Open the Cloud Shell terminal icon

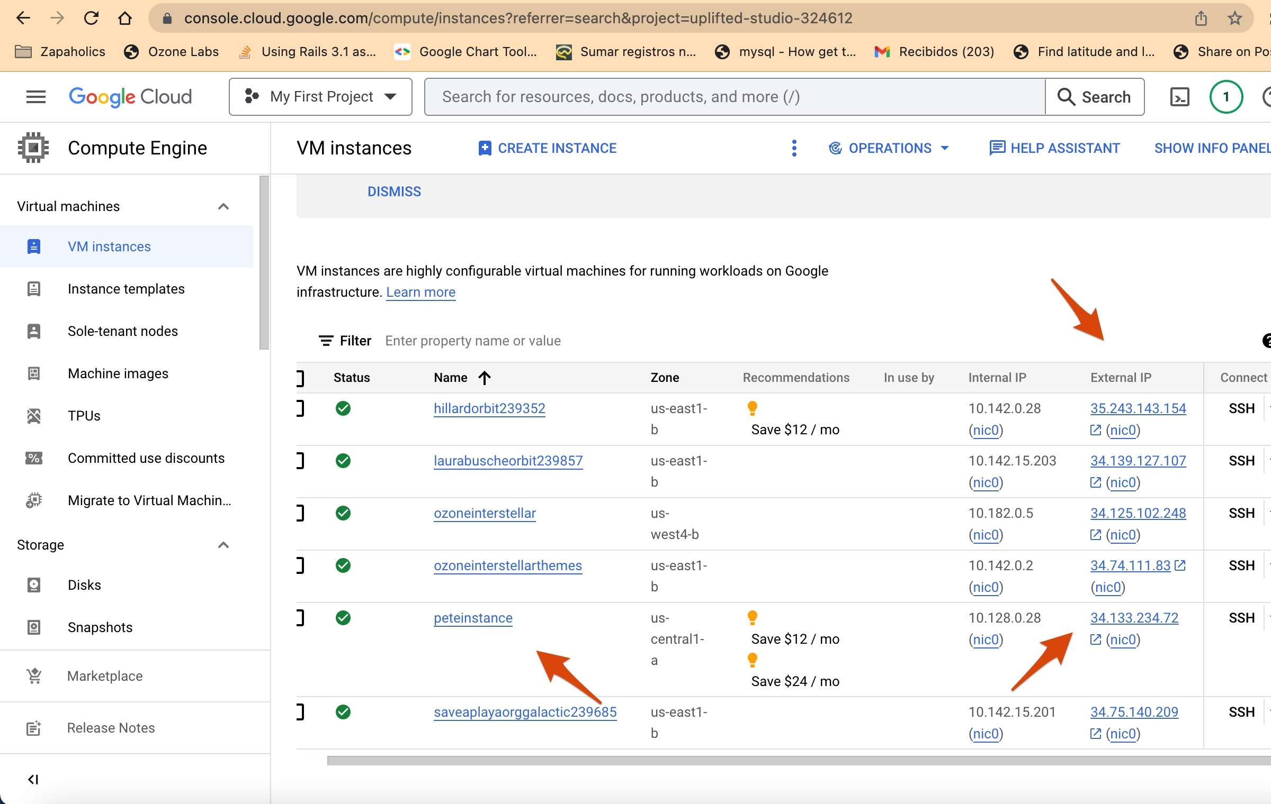[1179, 97]
